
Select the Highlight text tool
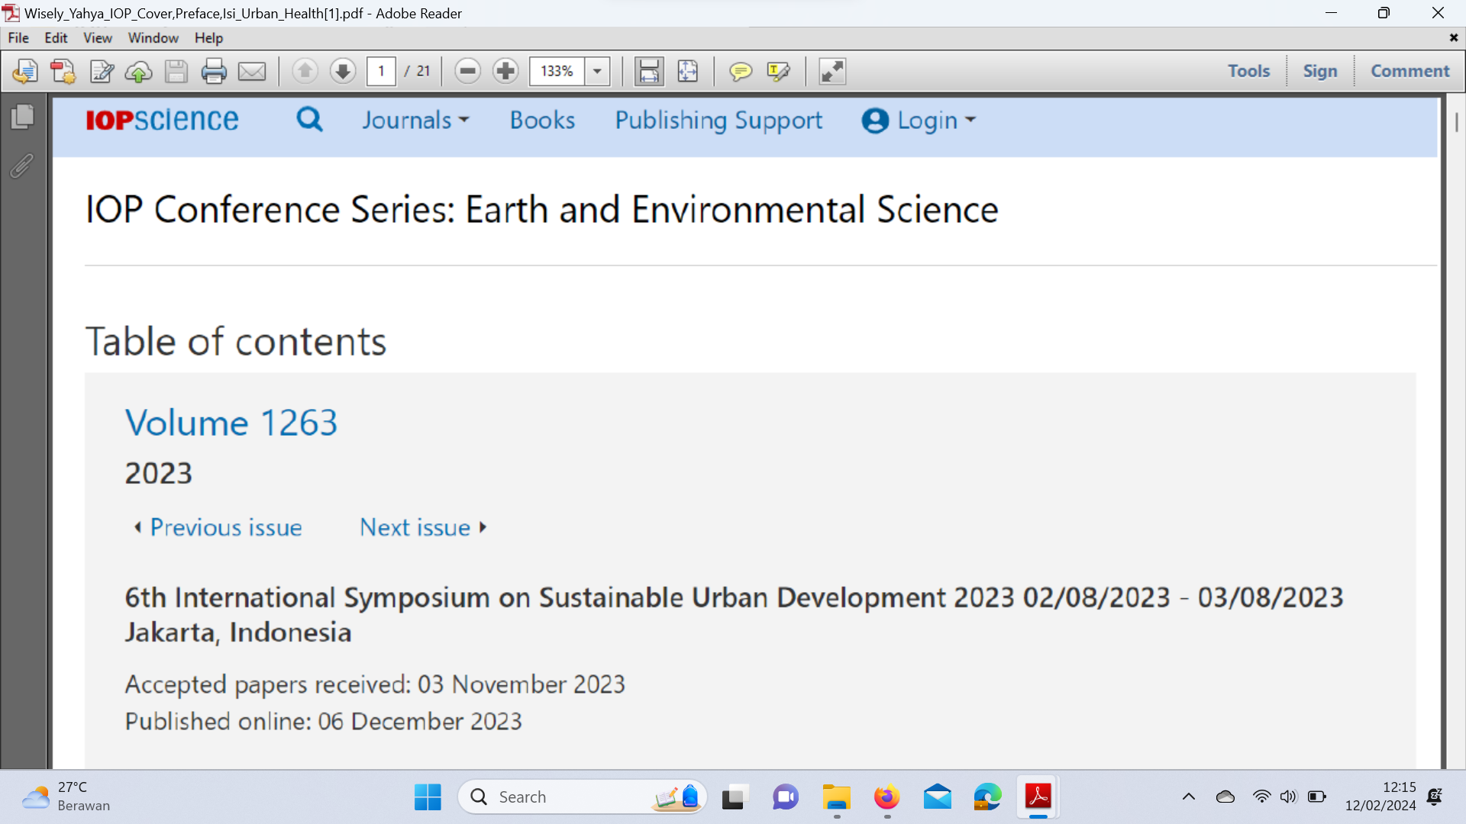(778, 72)
